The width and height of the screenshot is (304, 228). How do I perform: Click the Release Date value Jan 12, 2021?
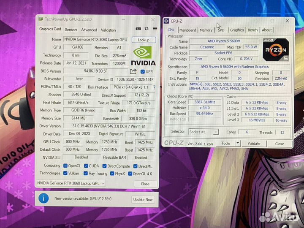coord(76,63)
